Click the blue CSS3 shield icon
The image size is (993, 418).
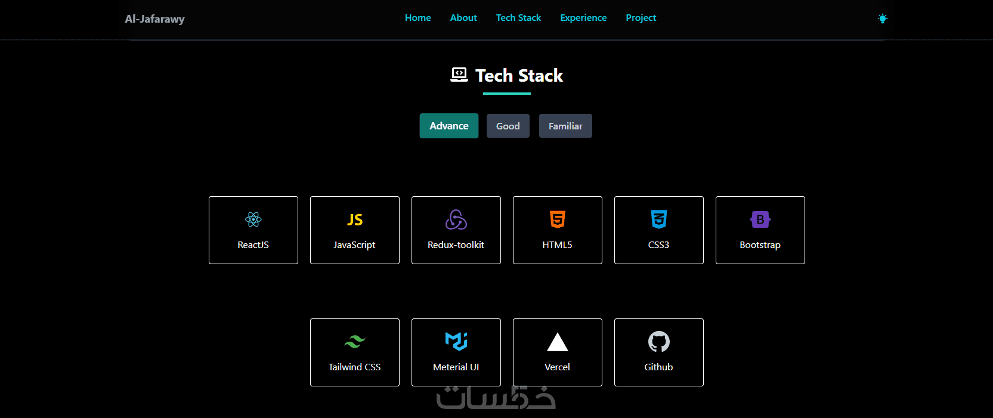[659, 219]
